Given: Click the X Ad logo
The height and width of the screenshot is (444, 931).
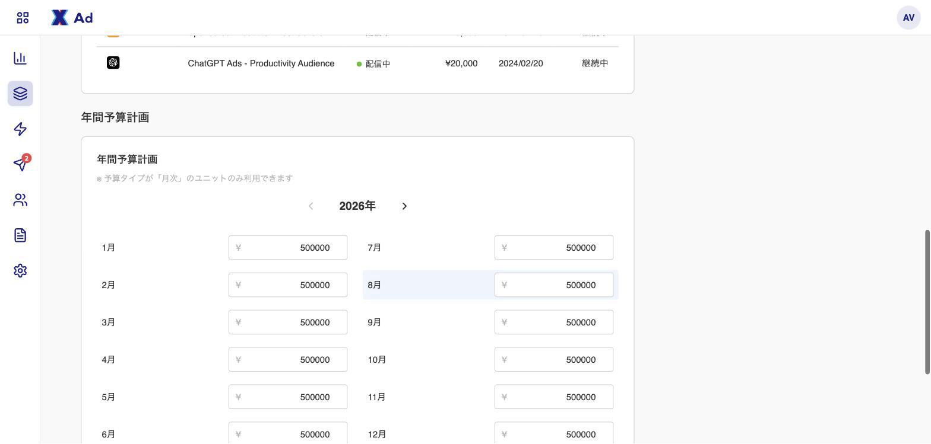Looking at the screenshot, I should (72, 18).
